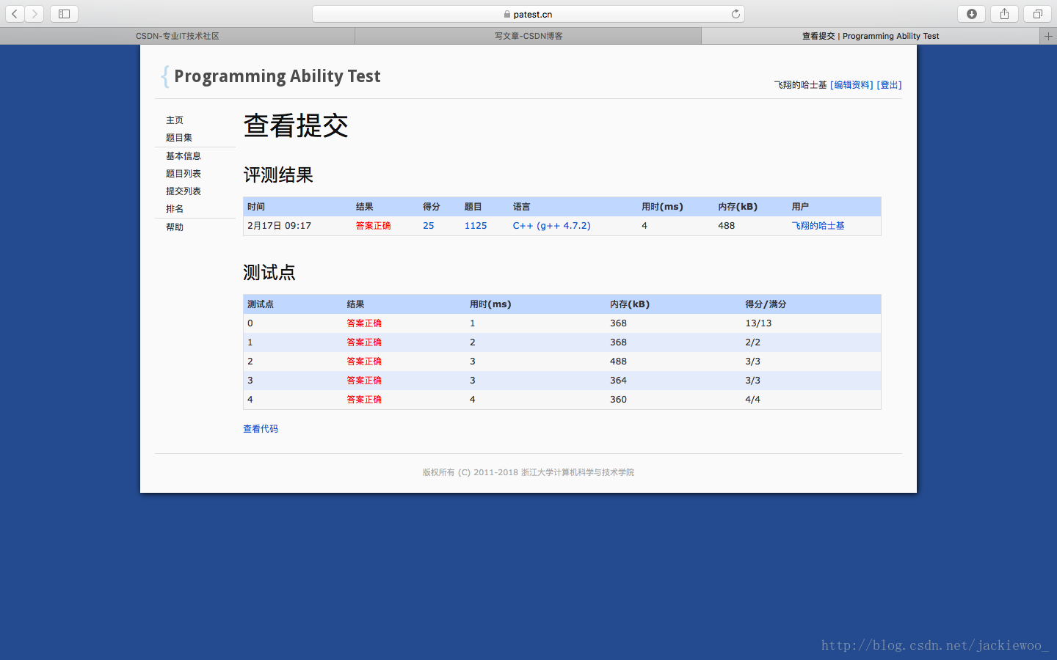Click 测试点 column header
Screen dimensions: 1057x660
[261, 304]
